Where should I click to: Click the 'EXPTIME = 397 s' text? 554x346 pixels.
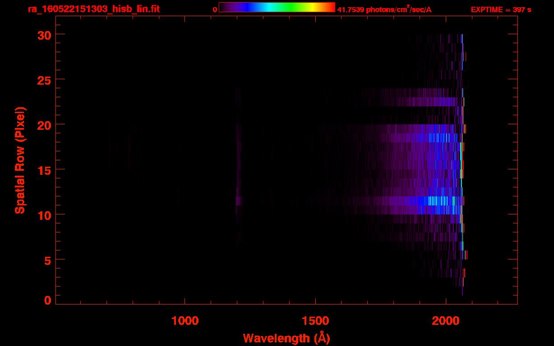click(501, 9)
